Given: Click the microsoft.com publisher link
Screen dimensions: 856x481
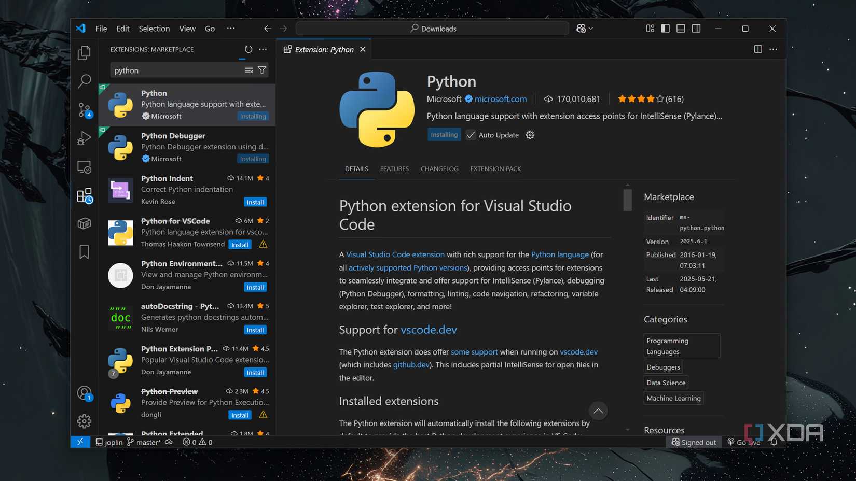Looking at the screenshot, I should 500,99.
